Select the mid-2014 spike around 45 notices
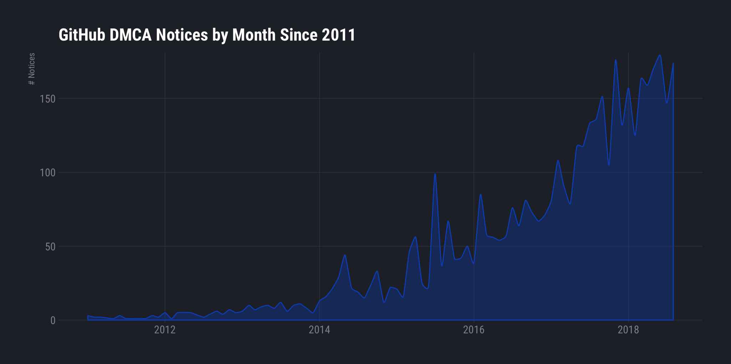Image resolution: width=731 pixels, height=364 pixels. pyautogui.click(x=344, y=255)
